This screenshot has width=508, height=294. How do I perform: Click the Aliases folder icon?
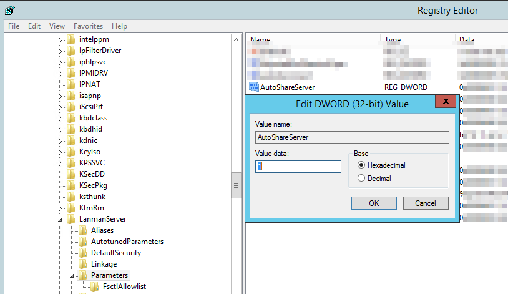tap(83, 230)
